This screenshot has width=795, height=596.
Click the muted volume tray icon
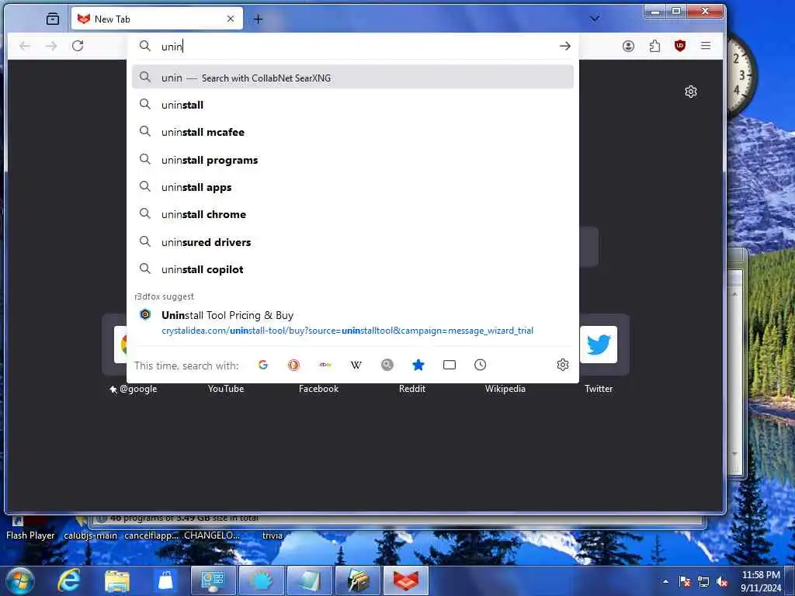pyautogui.click(x=722, y=582)
